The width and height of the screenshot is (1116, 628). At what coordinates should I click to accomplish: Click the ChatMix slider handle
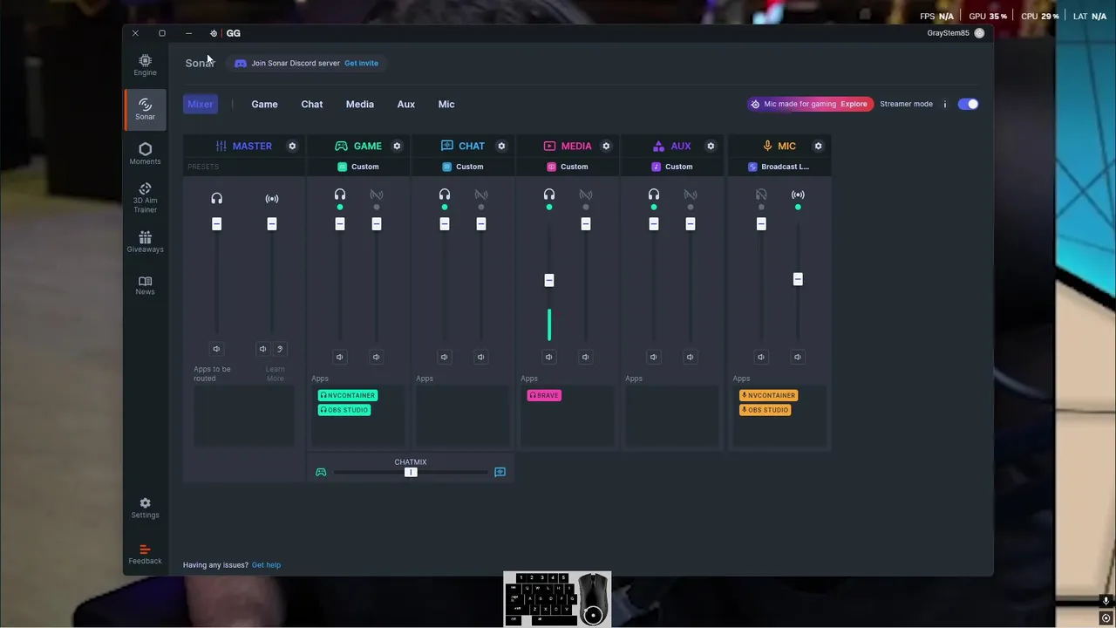pyautogui.click(x=411, y=472)
